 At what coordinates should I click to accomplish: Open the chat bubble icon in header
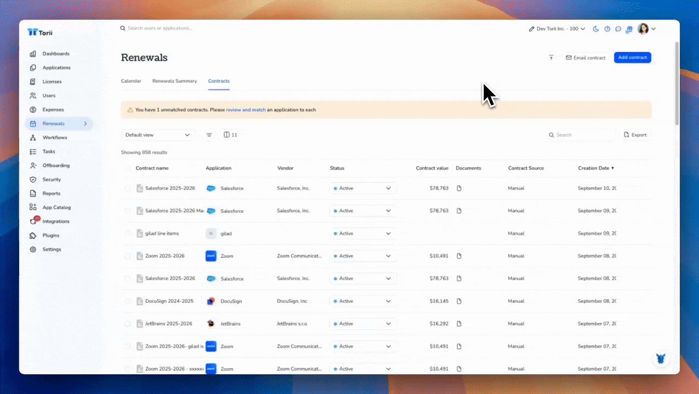(x=618, y=29)
